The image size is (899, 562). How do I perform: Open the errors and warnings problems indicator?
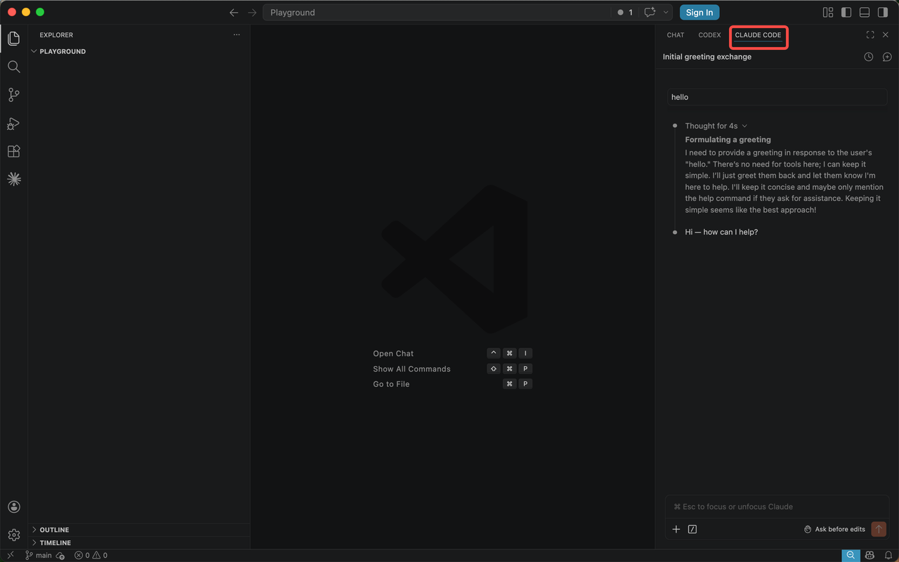pyautogui.click(x=91, y=556)
